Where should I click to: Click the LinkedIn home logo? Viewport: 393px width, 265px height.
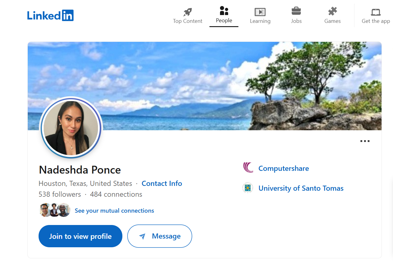pyautogui.click(x=50, y=15)
